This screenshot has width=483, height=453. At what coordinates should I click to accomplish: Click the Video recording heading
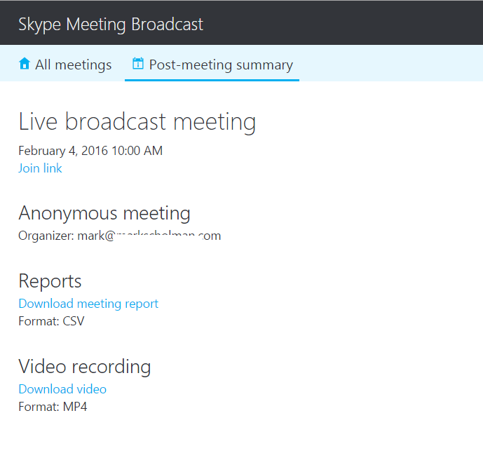[x=85, y=367]
